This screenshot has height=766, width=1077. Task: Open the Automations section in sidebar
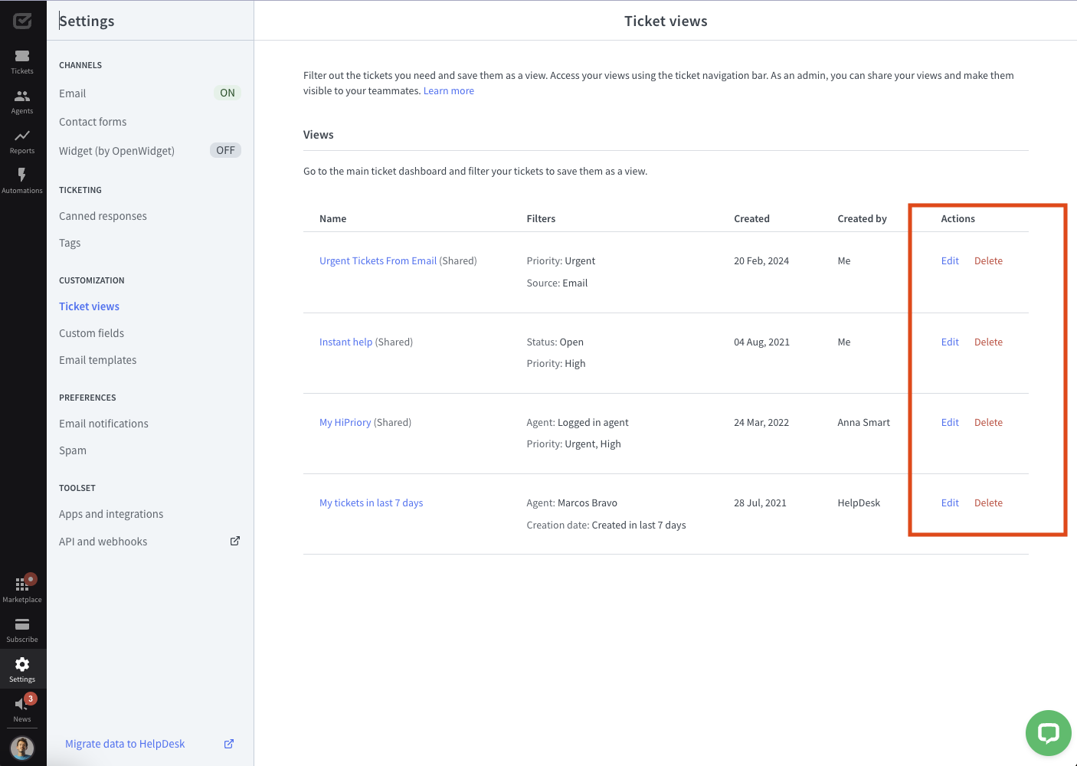click(22, 182)
